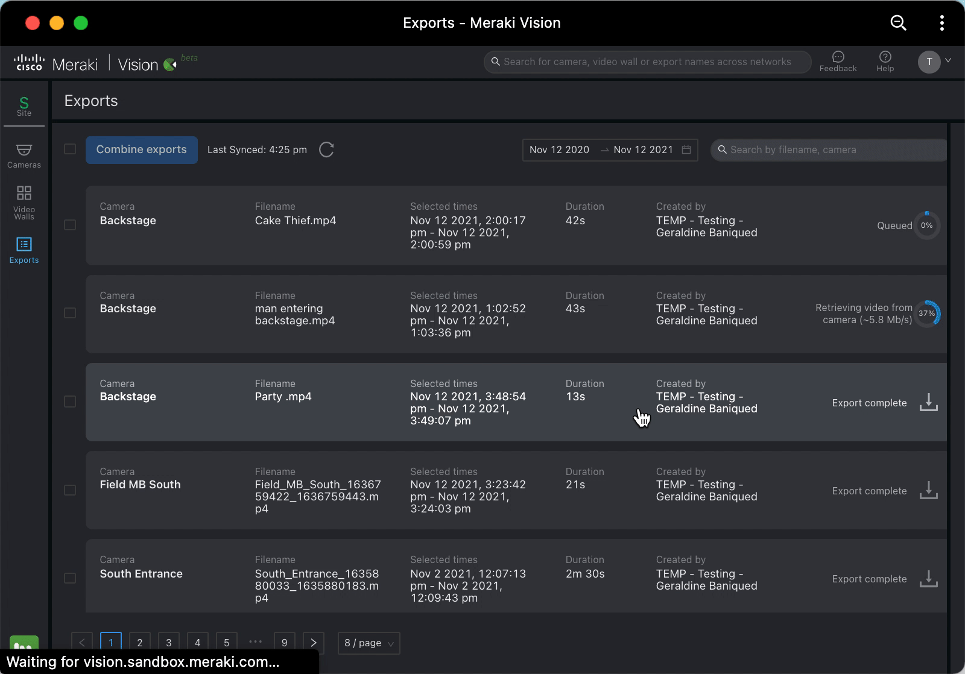Go to Cameras in the sidebar
This screenshot has height=674, width=965.
point(24,156)
